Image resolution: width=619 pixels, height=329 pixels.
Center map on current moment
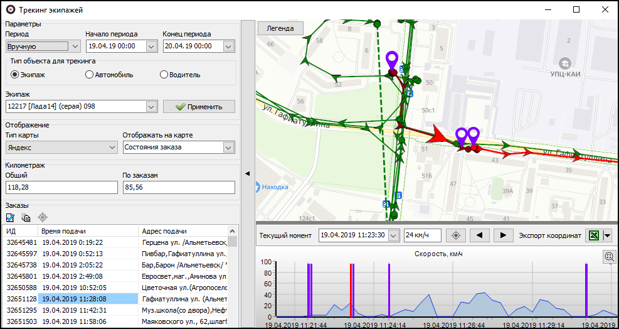pyautogui.click(x=456, y=235)
